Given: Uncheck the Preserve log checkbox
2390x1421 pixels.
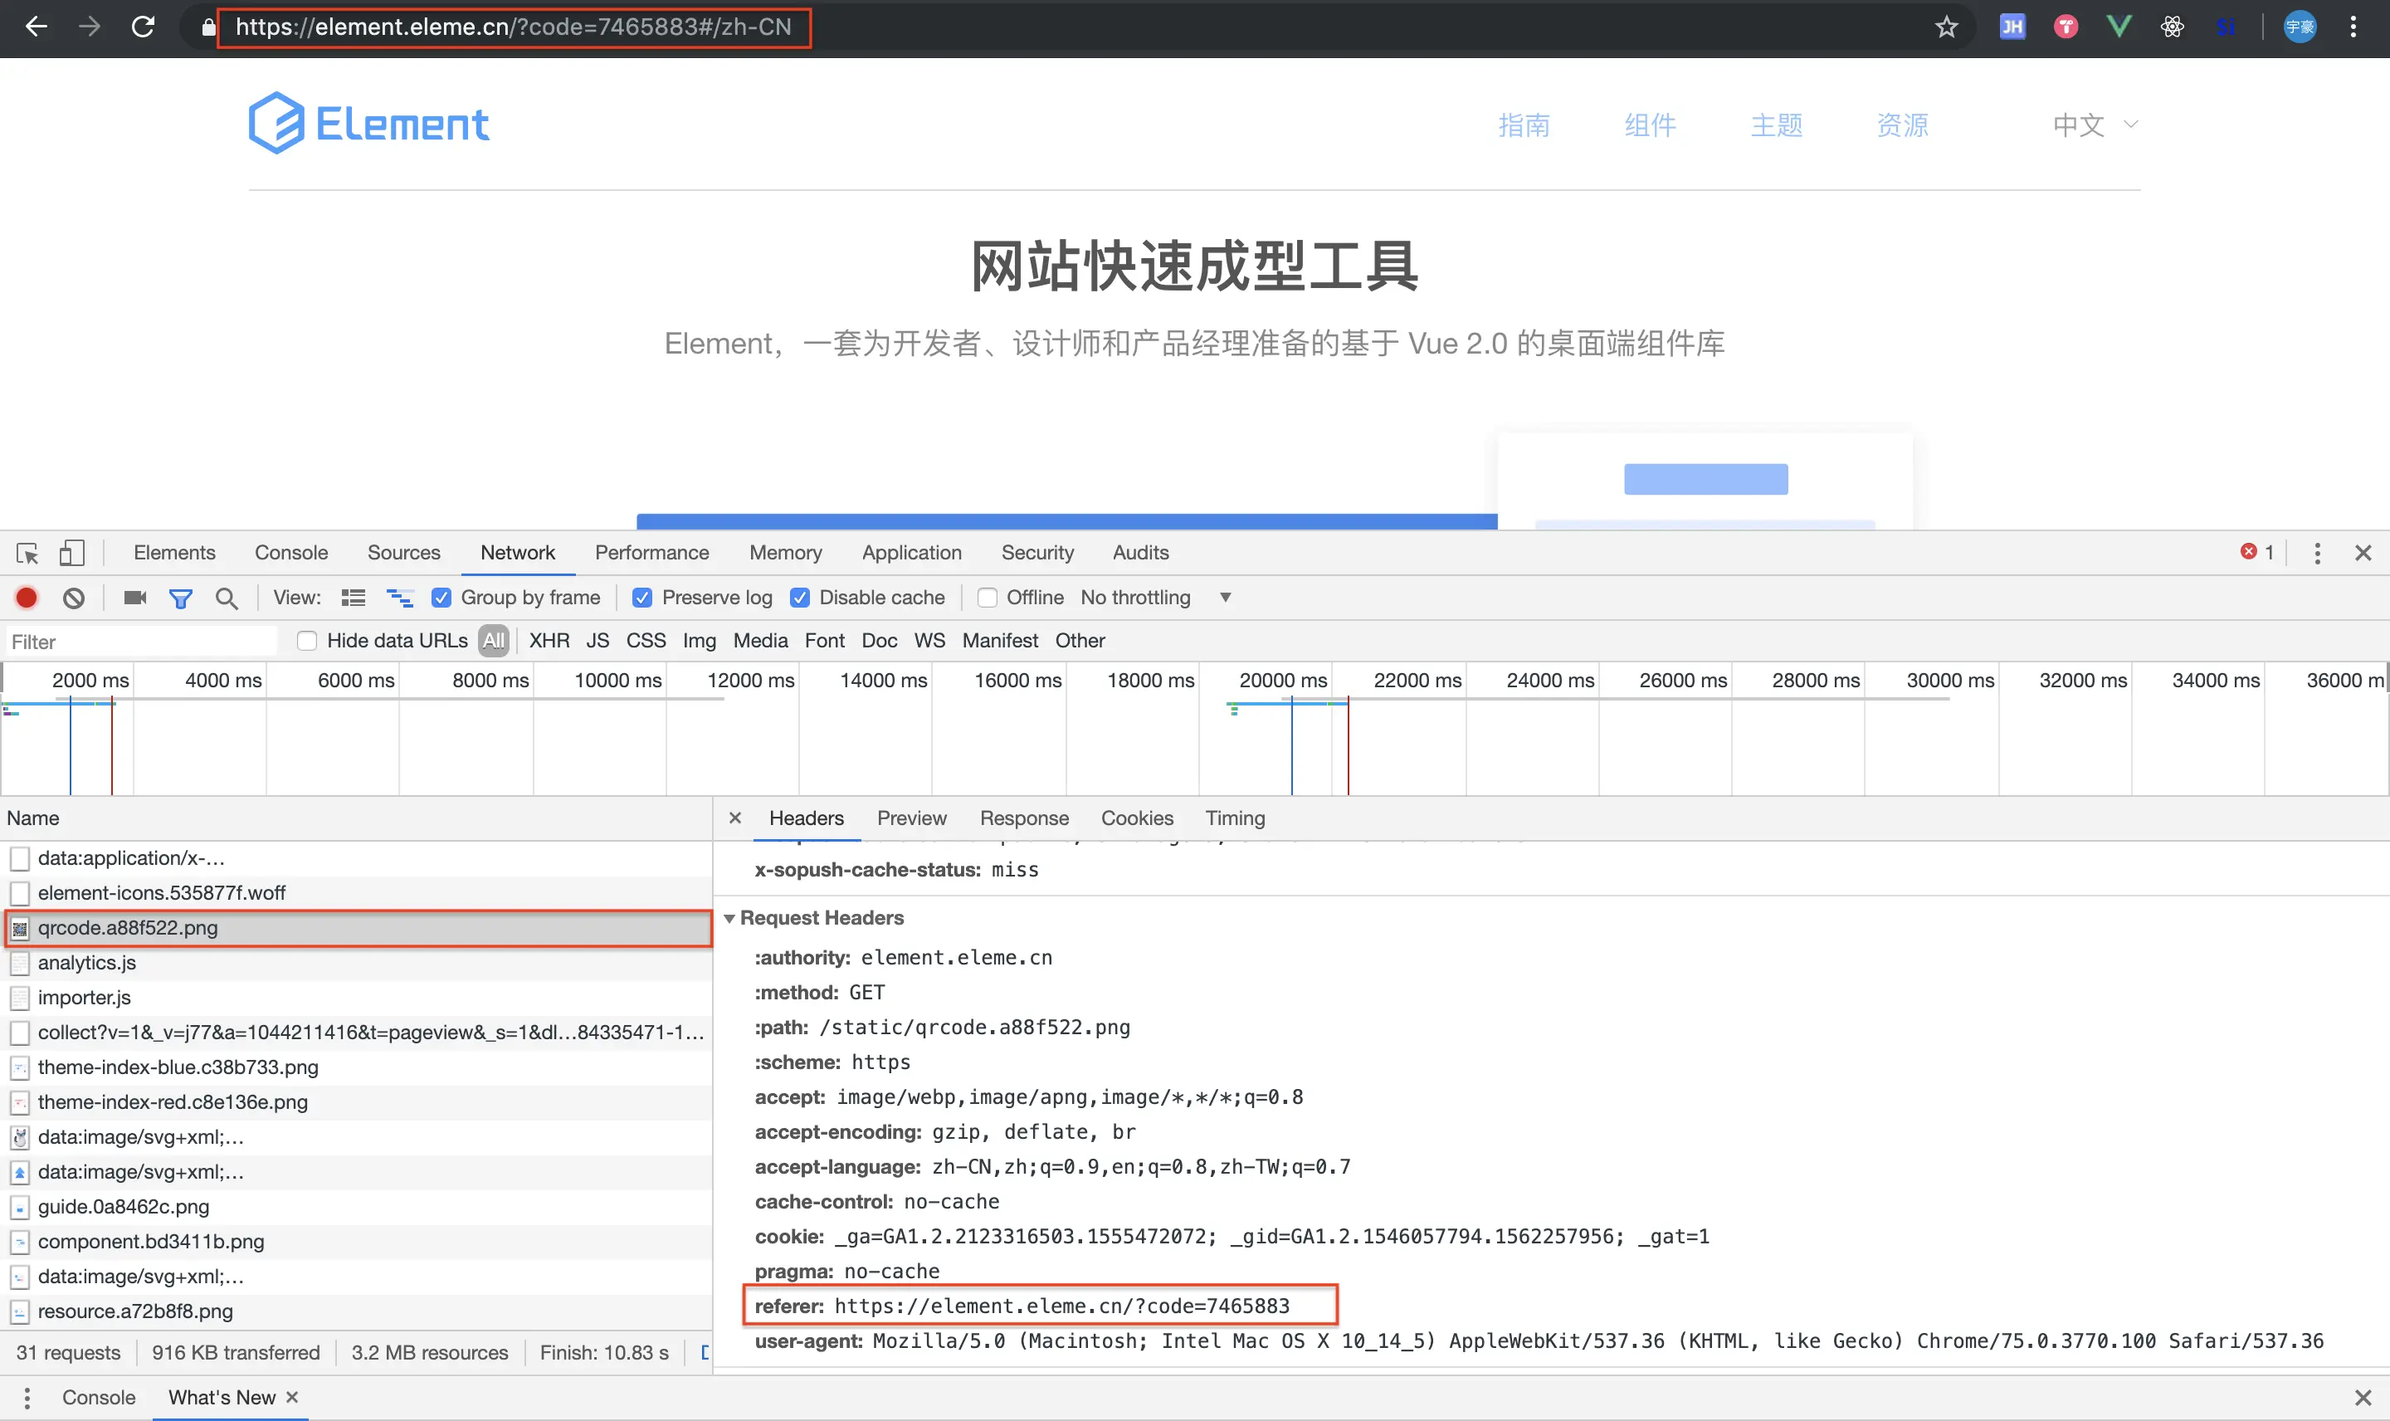Looking at the screenshot, I should click(642, 598).
